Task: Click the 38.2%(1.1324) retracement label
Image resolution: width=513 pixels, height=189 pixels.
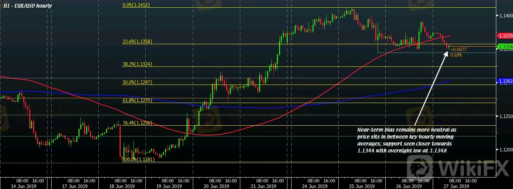Action: 137,64
